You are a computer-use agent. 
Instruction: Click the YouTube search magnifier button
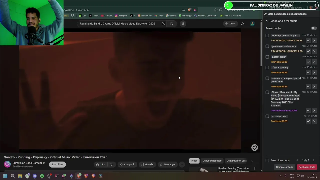pyautogui.click(x=172, y=24)
